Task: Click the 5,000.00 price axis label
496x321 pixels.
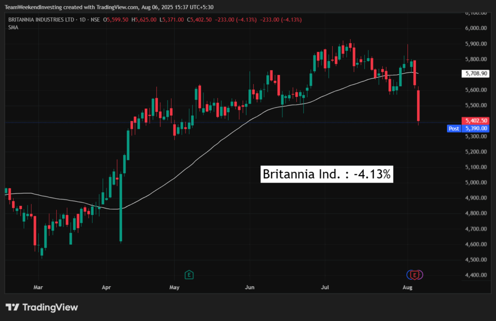Action: (x=476, y=183)
